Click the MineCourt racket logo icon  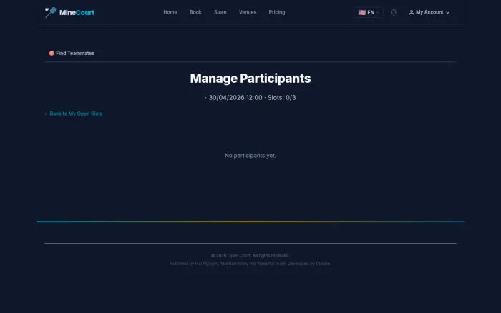coord(51,12)
